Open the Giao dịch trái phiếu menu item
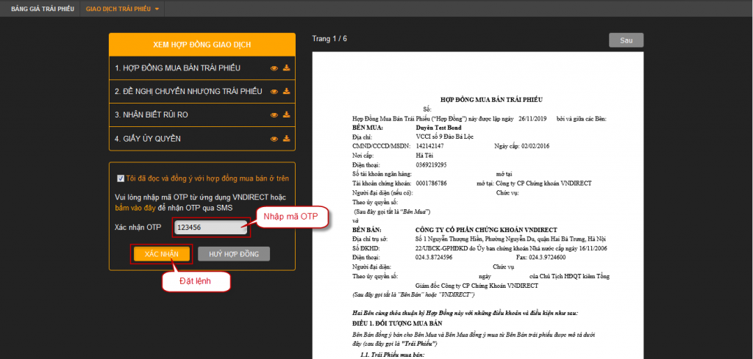 click(118, 9)
